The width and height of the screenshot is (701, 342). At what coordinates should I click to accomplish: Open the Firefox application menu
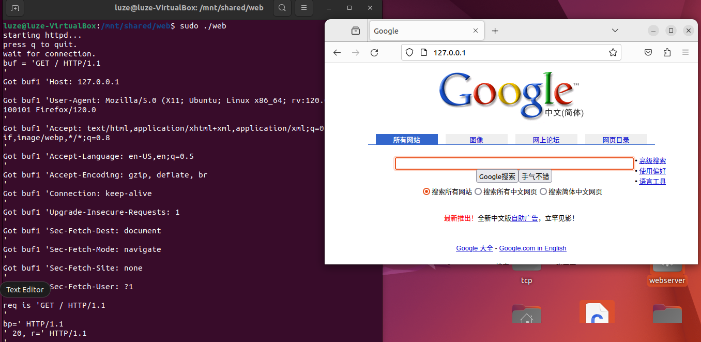[x=685, y=52]
